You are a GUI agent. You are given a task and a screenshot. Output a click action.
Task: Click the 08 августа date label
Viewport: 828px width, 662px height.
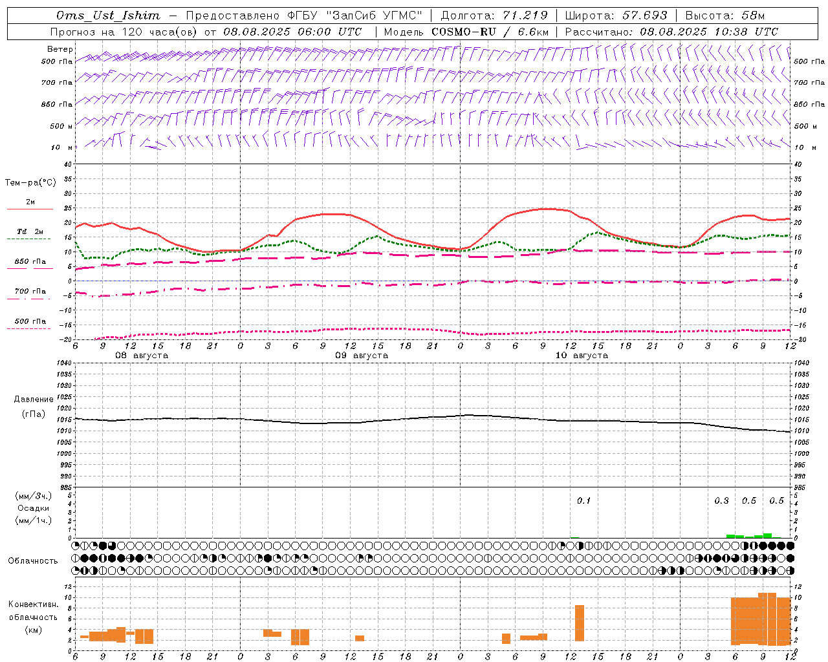pyautogui.click(x=142, y=356)
